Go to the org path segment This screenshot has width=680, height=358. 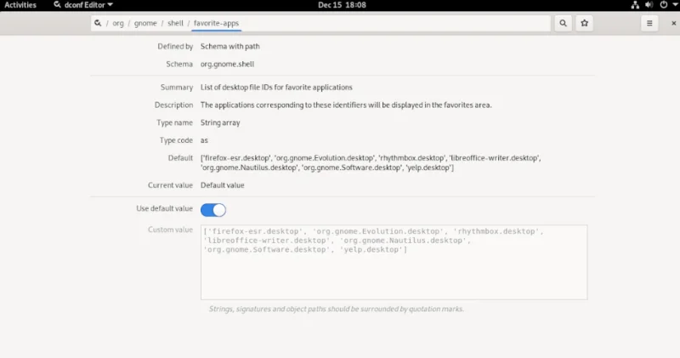coord(118,24)
